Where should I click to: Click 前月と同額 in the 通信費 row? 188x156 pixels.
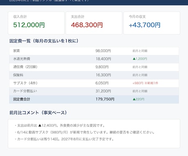tap(140, 67)
